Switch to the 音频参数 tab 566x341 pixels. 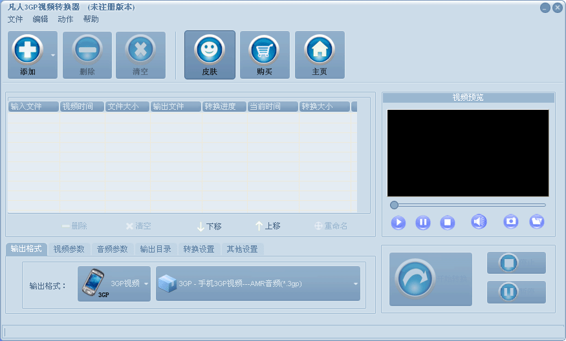[113, 249]
